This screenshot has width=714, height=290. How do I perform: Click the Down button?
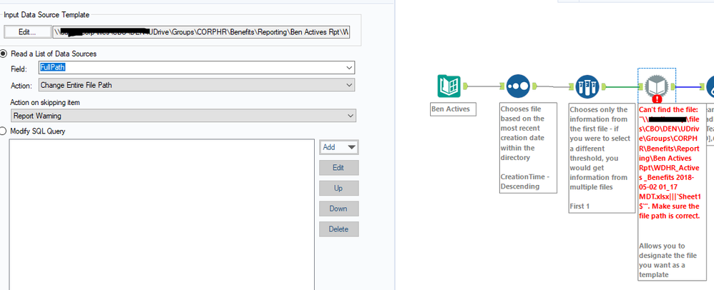pos(339,209)
